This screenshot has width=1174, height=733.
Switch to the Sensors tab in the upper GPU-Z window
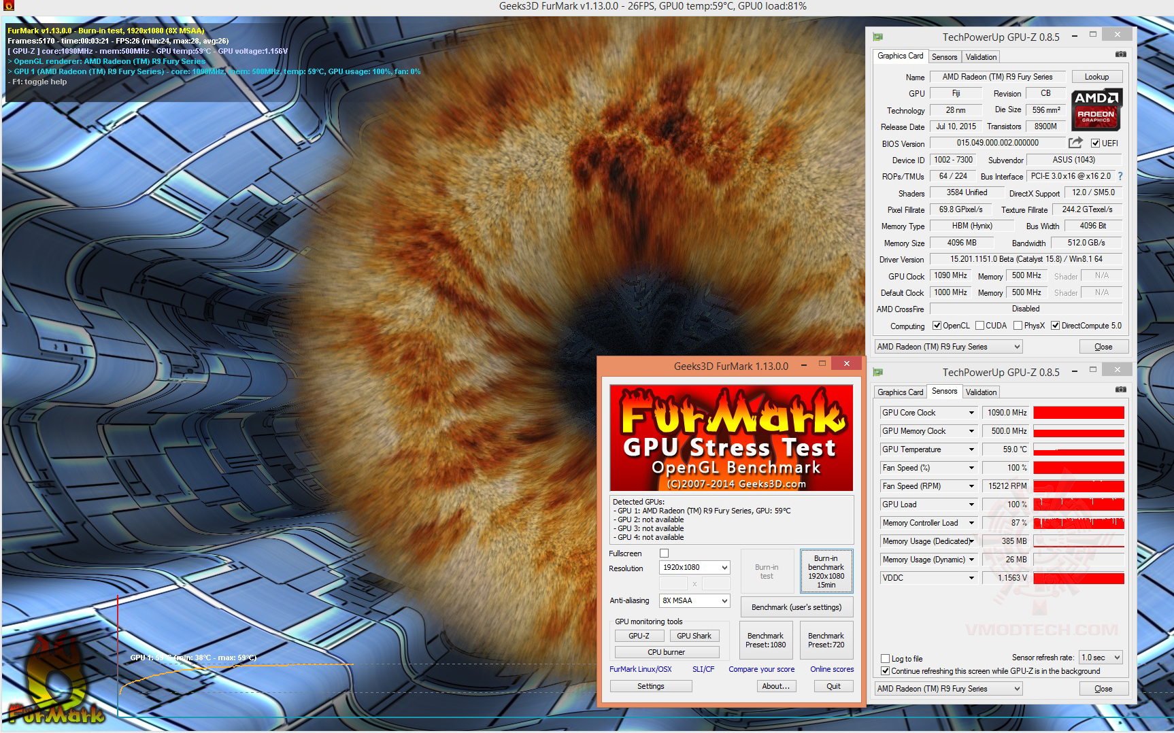click(x=944, y=57)
